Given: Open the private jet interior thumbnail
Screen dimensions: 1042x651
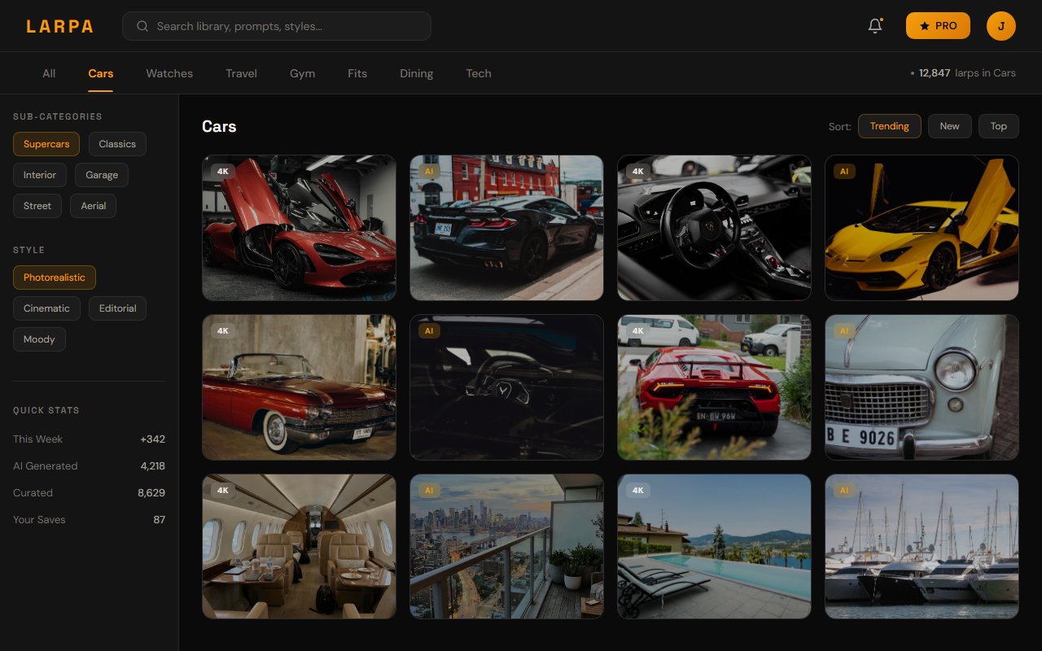Looking at the screenshot, I should tap(299, 546).
